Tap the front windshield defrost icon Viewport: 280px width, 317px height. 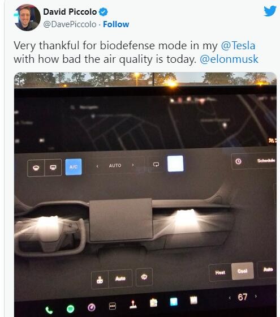click(36, 168)
